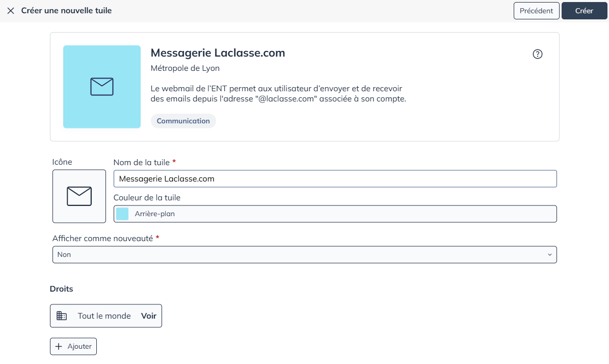Click the Créer une nouvelle tuile title
This screenshot has width=609, height=364.
(x=66, y=11)
